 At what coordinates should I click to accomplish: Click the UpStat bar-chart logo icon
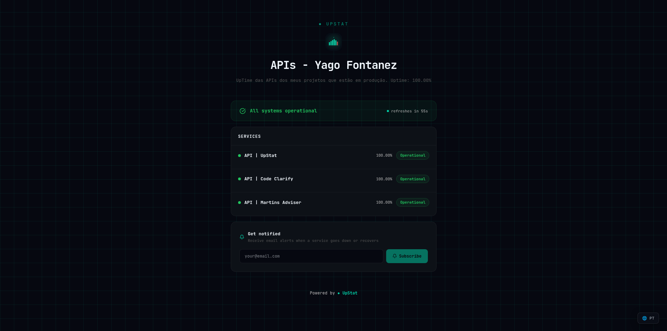click(x=333, y=42)
